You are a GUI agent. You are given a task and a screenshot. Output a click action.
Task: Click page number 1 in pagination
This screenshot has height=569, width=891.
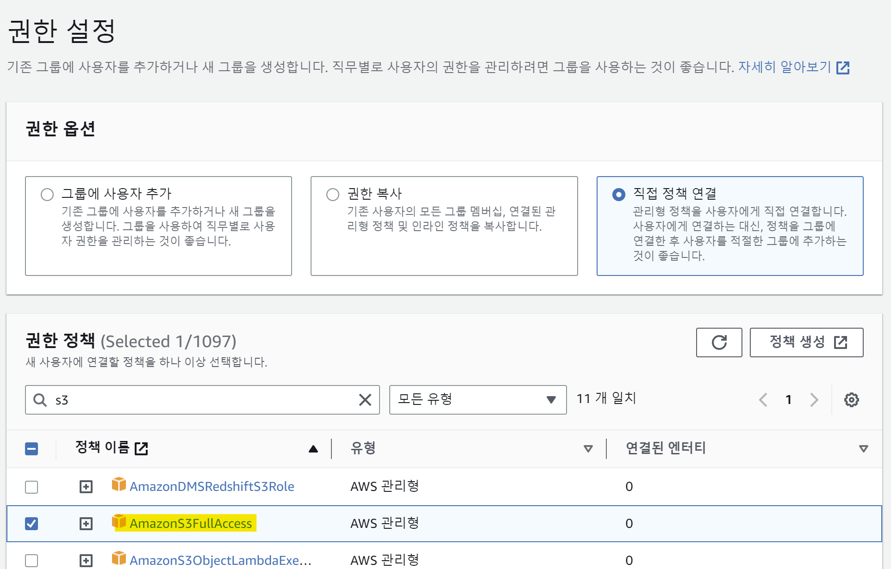tap(788, 400)
